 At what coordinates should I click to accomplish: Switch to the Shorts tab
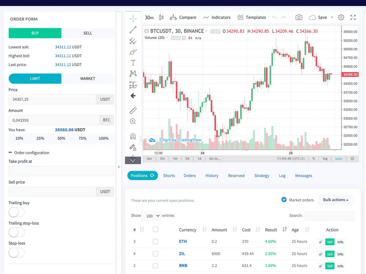click(x=169, y=176)
